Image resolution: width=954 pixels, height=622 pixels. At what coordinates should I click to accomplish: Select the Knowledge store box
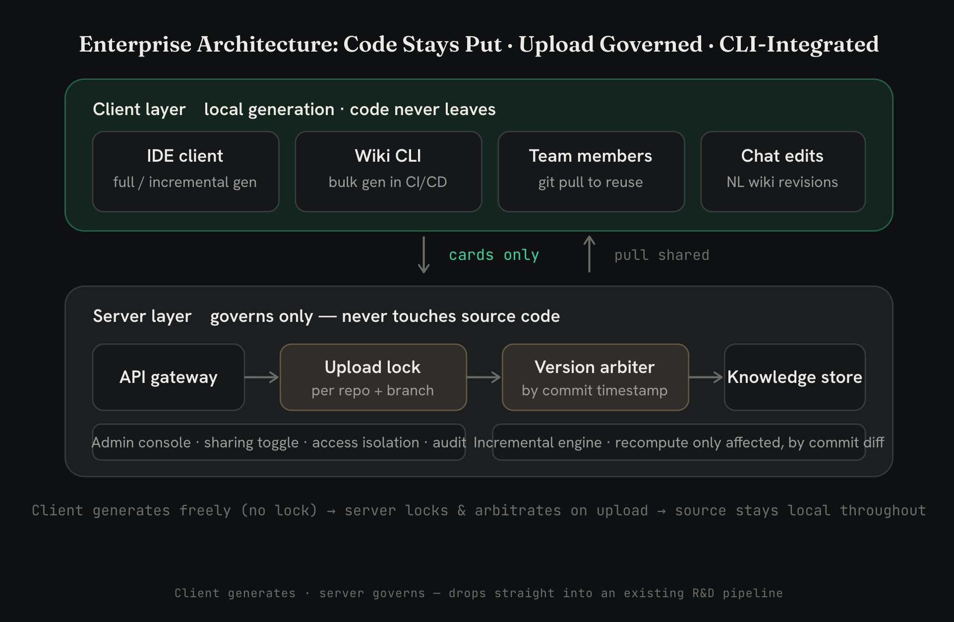coord(795,377)
